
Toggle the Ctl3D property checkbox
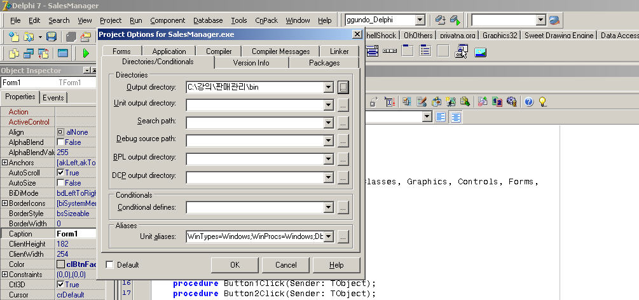60,285
